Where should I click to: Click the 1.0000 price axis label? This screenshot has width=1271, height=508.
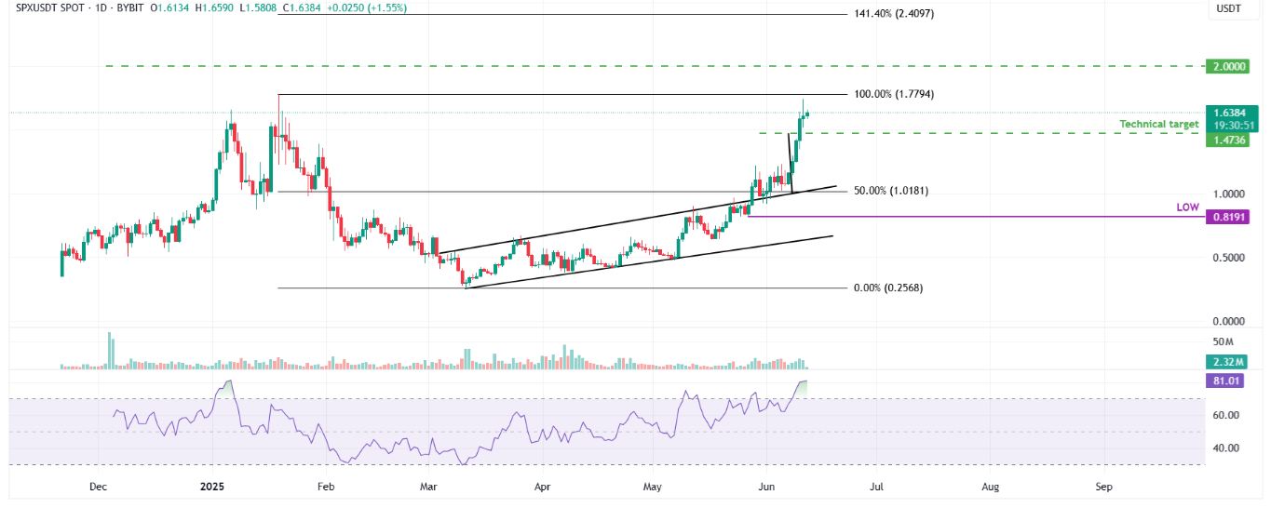click(1228, 194)
